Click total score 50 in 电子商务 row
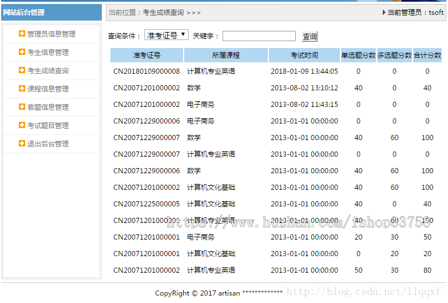448x303 pixels. click(427, 237)
